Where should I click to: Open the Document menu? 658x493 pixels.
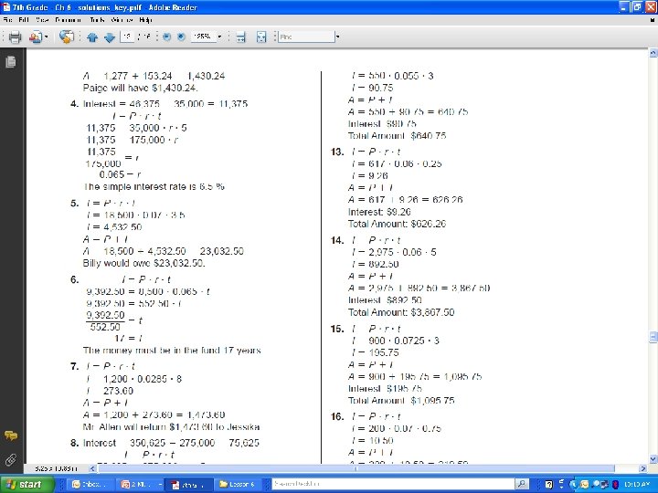pos(68,20)
